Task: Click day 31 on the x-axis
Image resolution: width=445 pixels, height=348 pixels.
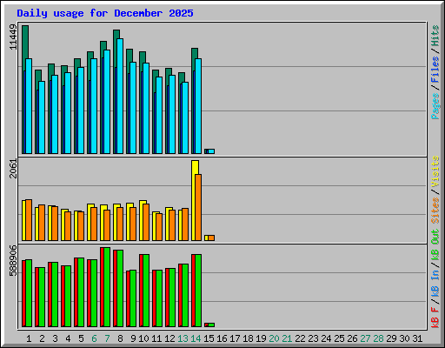Action: 417,338
